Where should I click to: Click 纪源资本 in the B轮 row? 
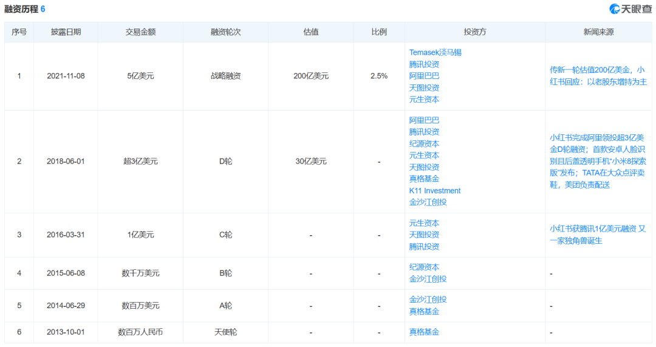point(424,267)
